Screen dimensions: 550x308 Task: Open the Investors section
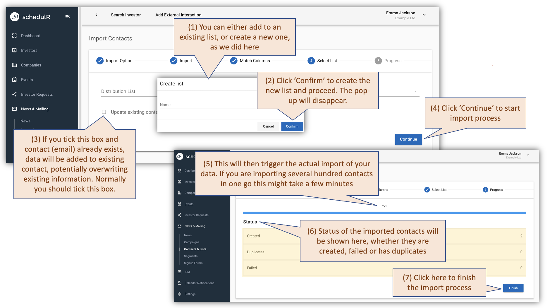coord(29,50)
